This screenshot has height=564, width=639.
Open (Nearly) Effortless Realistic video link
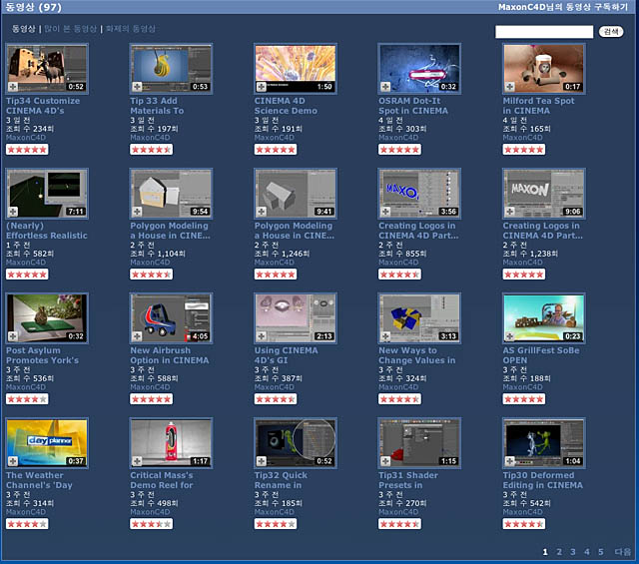coord(47,231)
